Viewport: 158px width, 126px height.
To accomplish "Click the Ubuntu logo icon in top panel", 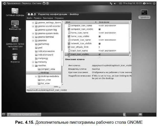I will [4, 4].
